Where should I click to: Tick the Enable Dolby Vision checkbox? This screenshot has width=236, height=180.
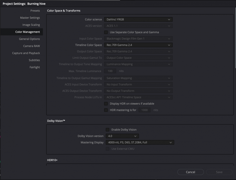click(108, 130)
